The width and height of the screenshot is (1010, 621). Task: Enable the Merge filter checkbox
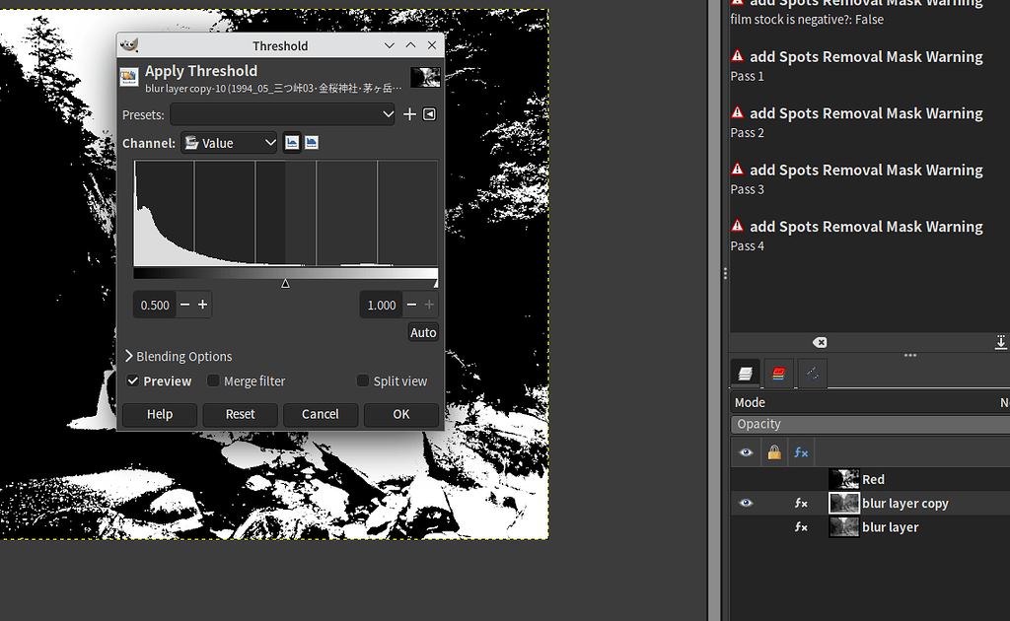(x=213, y=381)
